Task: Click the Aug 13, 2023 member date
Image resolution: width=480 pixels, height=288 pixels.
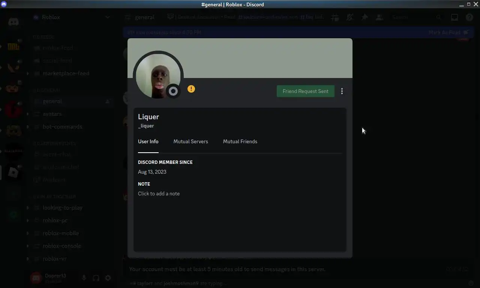Action: tap(152, 172)
